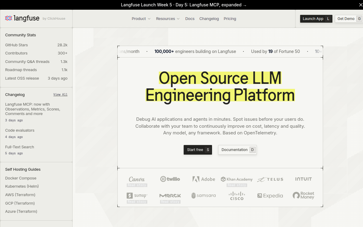Open the Documentation button
363x227 pixels.
[237, 150]
